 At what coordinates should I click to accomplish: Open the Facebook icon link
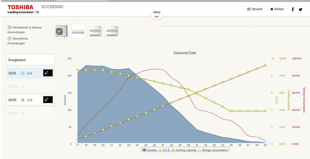coord(293,9)
